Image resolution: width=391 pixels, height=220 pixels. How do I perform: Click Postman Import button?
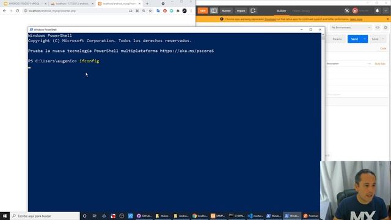click(x=241, y=11)
